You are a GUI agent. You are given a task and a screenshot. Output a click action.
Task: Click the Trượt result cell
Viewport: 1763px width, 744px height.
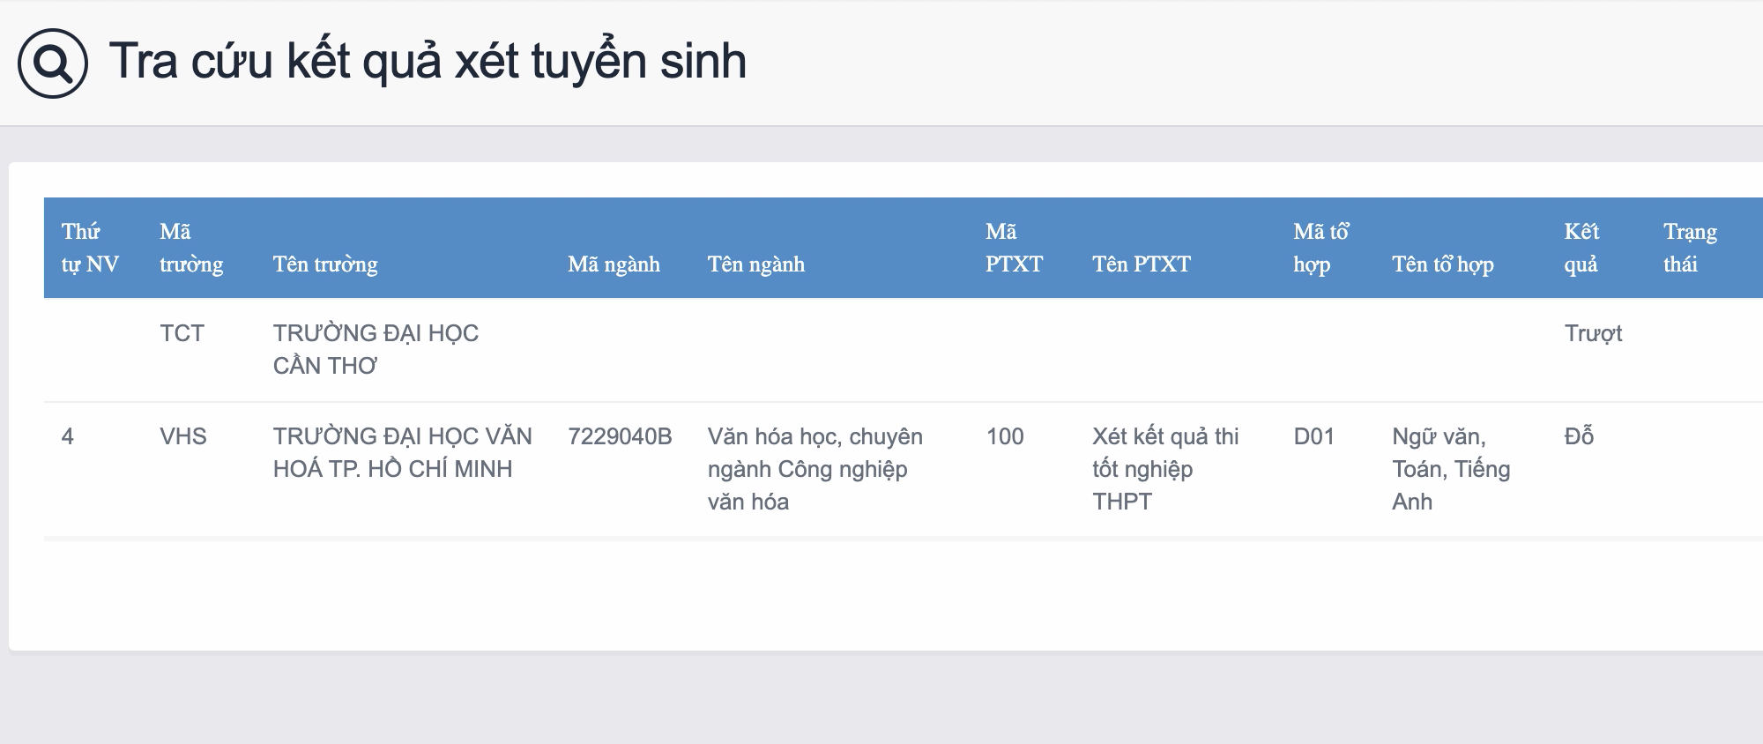(x=1593, y=333)
